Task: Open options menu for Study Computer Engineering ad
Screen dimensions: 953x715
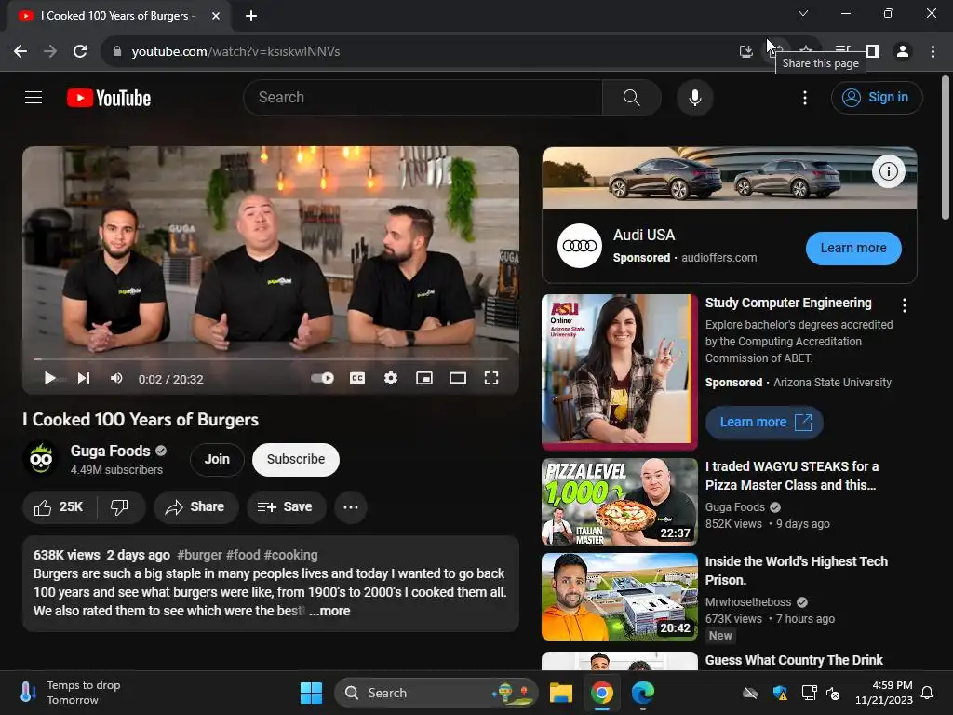Action: click(905, 305)
